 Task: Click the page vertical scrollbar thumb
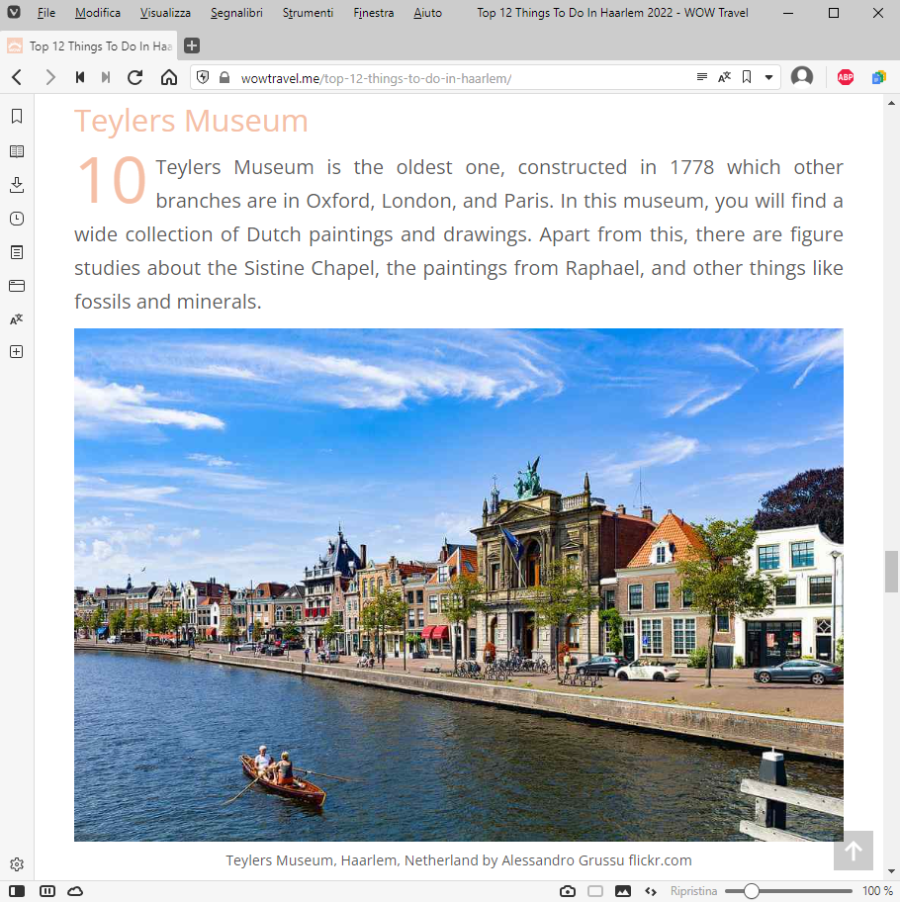tap(891, 572)
